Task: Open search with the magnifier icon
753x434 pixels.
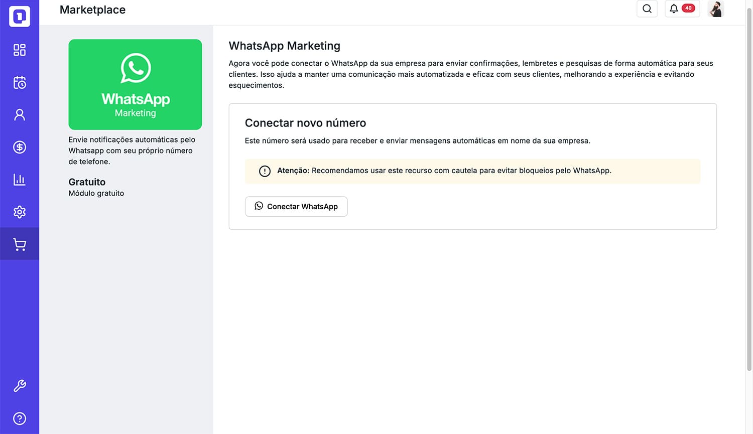Action: pos(647,9)
